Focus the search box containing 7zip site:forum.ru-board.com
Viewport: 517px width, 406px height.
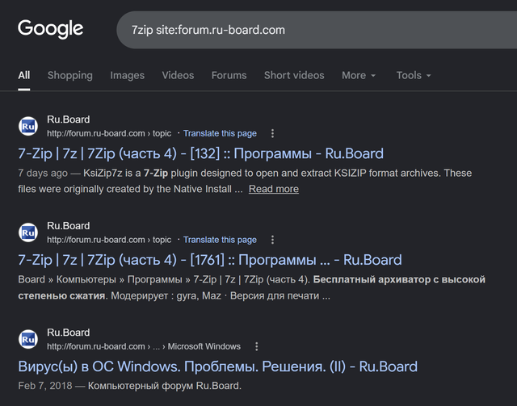[317, 30]
